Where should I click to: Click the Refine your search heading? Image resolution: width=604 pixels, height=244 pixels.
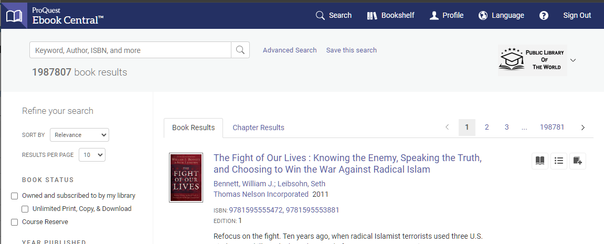pos(58,111)
